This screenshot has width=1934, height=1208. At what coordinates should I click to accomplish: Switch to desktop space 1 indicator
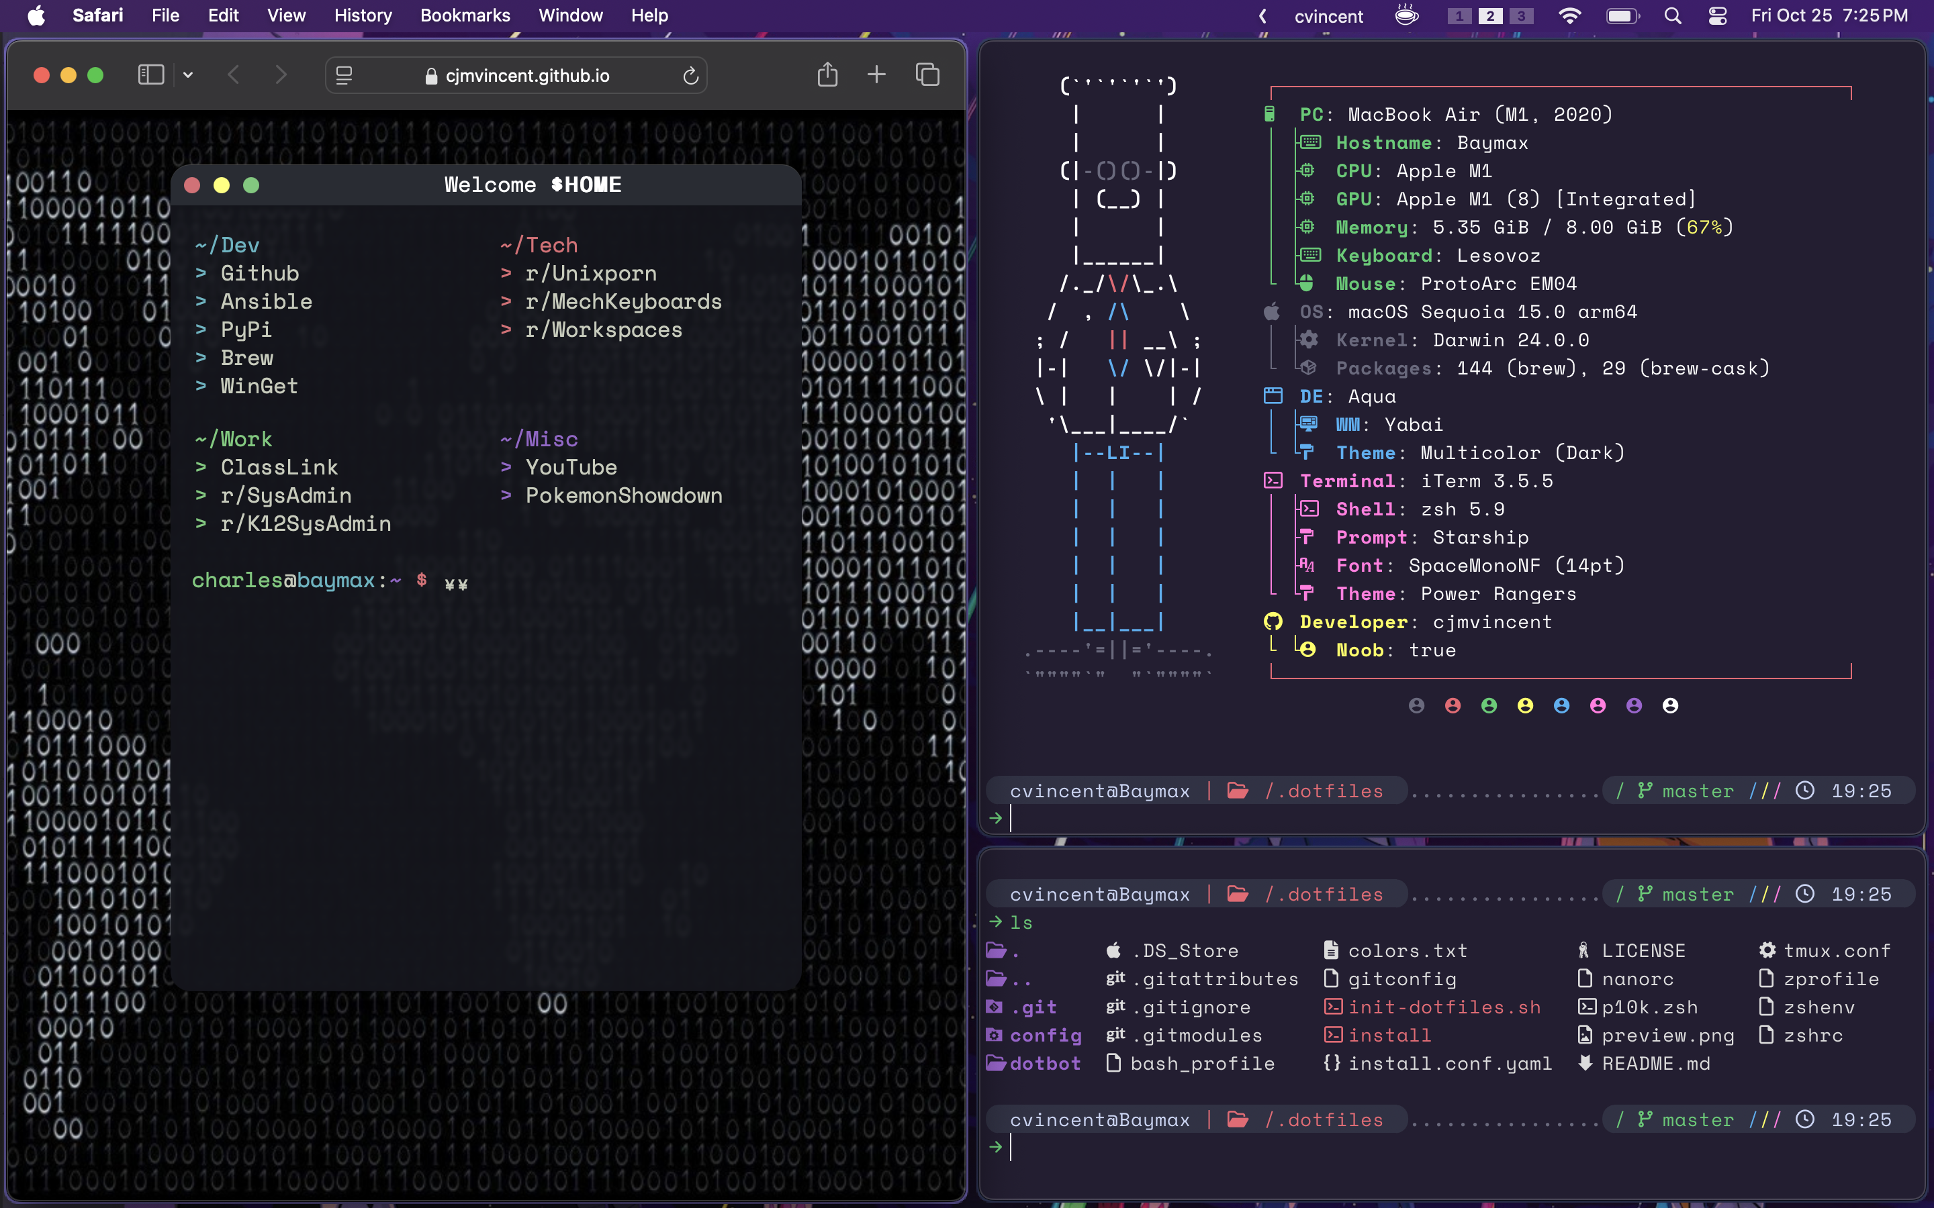(x=1459, y=16)
